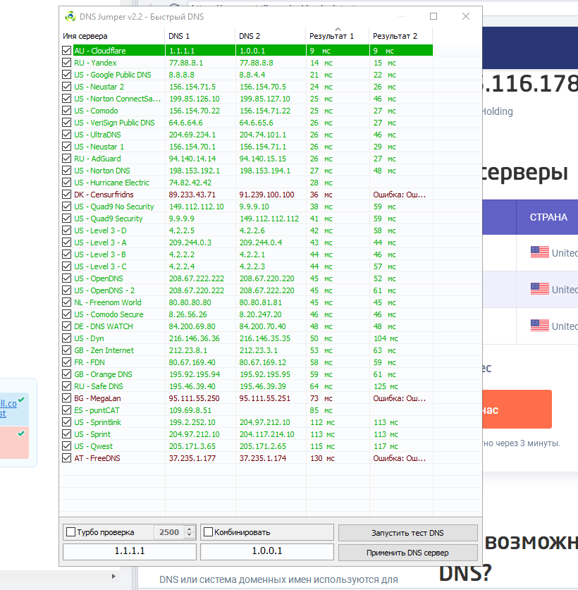Uncheck the RU - Yandex checkbox
The height and width of the screenshot is (590, 578).
[x=66, y=63]
